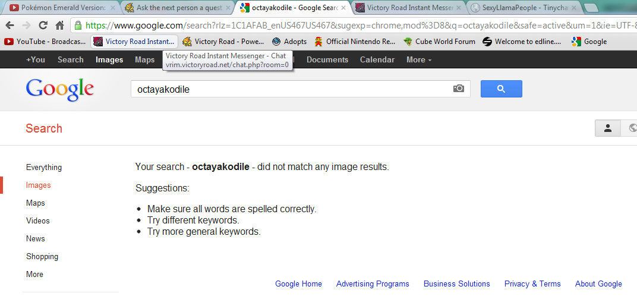Screen dimensions: 637x296
Task: Open Victory Road - Powe... bookmark
Action: coord(223,42)
